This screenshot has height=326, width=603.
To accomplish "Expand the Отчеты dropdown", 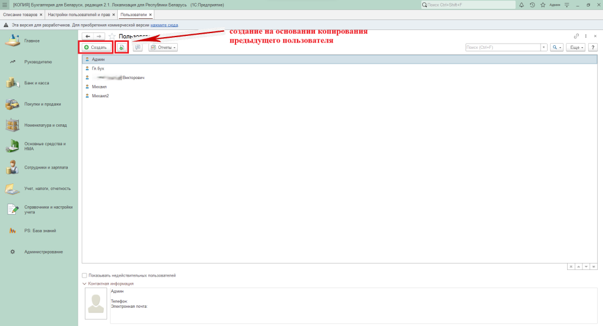I will click(x=163, y=47).
